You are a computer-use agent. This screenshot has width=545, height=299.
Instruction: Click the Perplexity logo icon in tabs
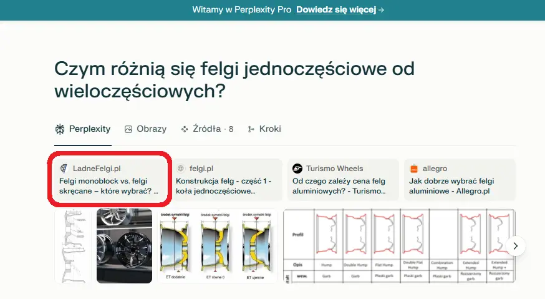(x=60, y=129)
